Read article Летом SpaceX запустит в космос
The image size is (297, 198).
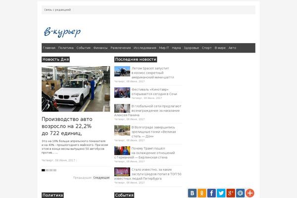[152, 73]
